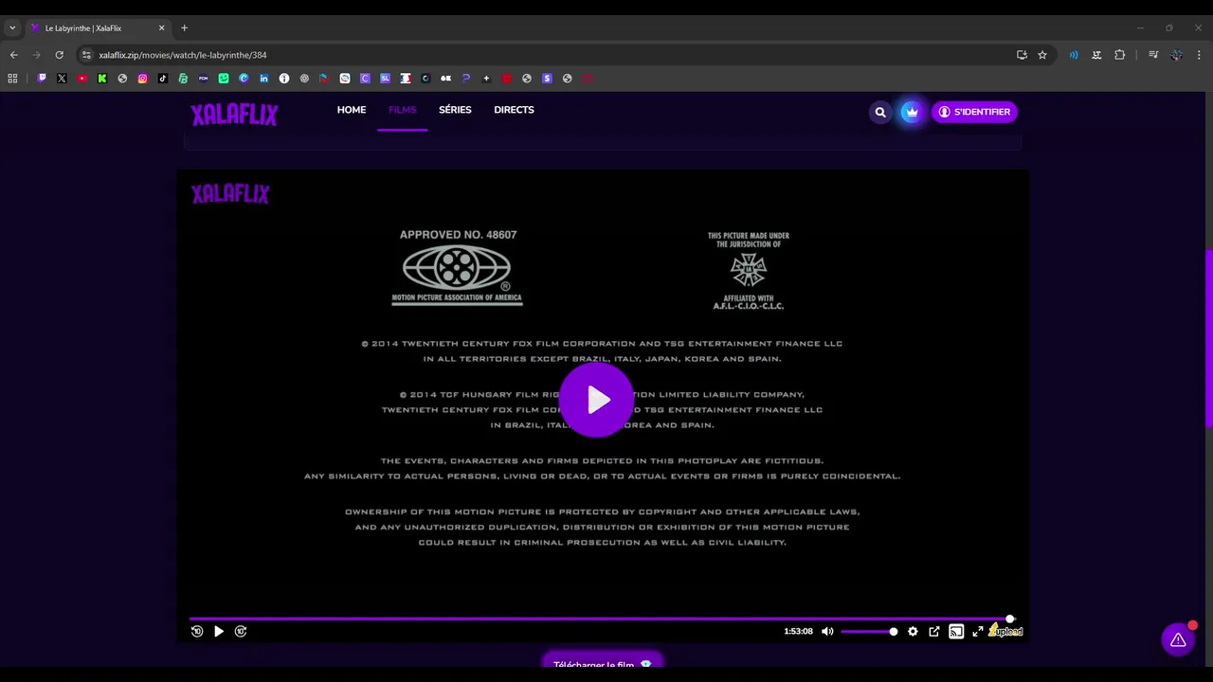Viewport: 1213px width, 682px height.
Task: Open the Chrome profile avatar
Action: point(1176,55)
